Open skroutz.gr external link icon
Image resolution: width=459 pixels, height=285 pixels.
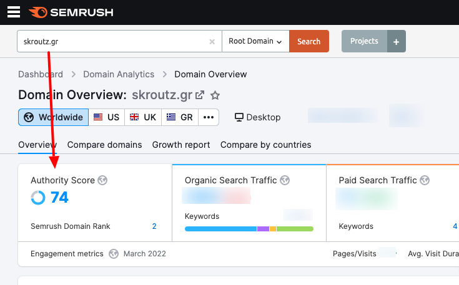(x=200, y=95)
